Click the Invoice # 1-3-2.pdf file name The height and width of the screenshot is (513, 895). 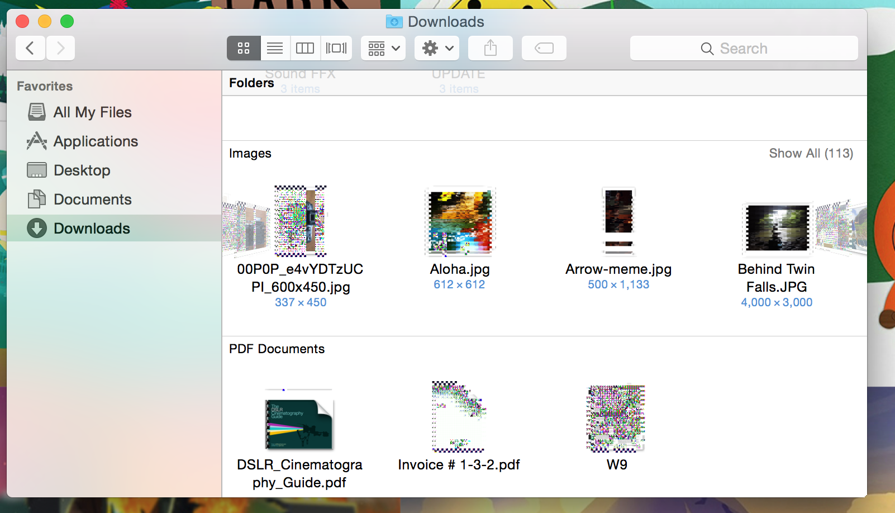[x=459, y=465]
